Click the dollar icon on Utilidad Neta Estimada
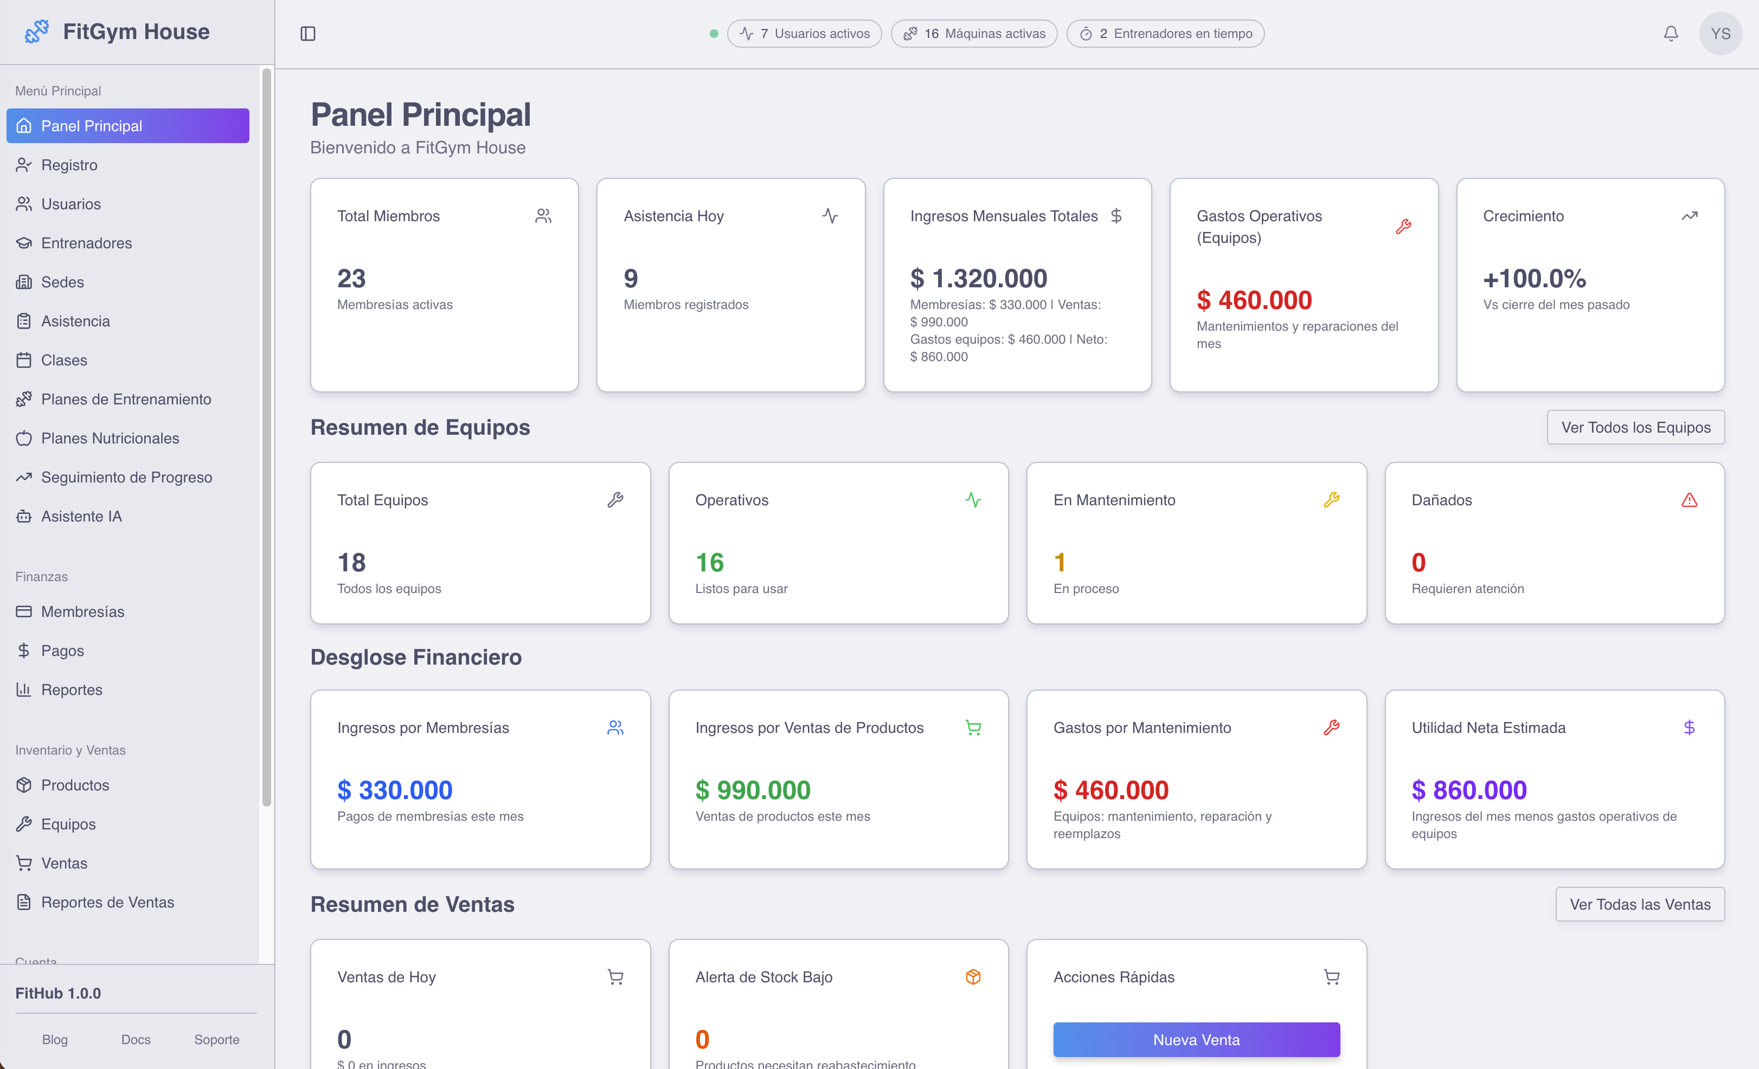The width and height of the screenshot is (1759, 1069). (1689, 727)
